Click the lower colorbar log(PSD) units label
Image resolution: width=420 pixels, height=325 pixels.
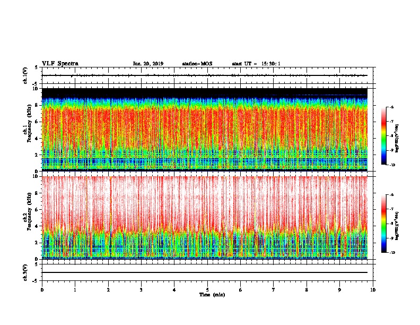pyautogui.click(x=397, y=226)
